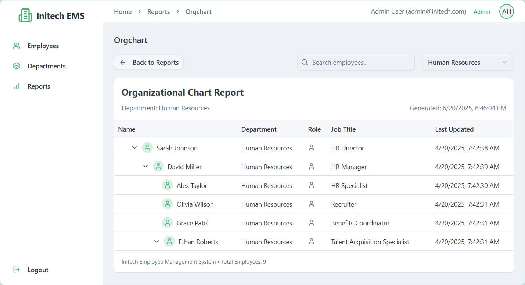The width and height of the screenshot is (525, 285).
Task: Click the 7:42:30 AM last updated cell
Action: coord(467,186)
